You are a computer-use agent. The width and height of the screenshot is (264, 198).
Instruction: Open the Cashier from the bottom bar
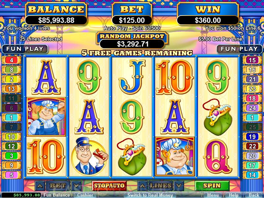click(x=85, y=195)
